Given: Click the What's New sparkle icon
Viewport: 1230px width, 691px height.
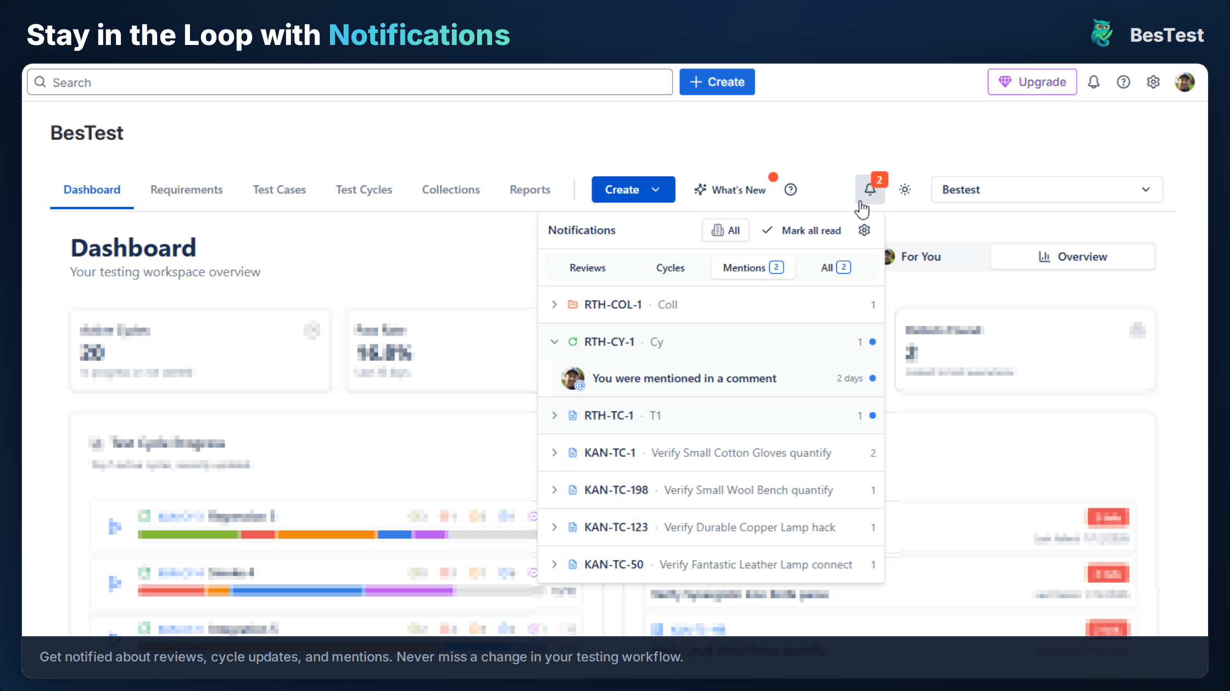Looking at the screenshot, I should coord(700,189).
